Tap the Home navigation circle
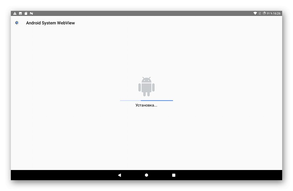 coord(146,175)
